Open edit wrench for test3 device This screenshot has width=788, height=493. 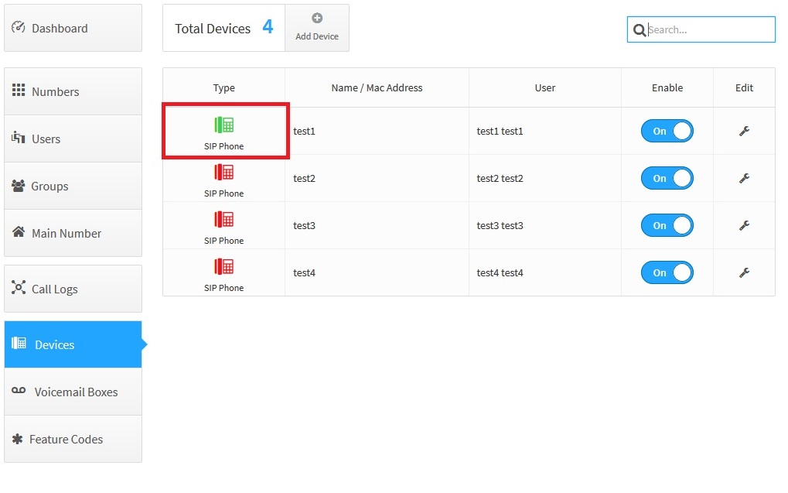point(744,225)
